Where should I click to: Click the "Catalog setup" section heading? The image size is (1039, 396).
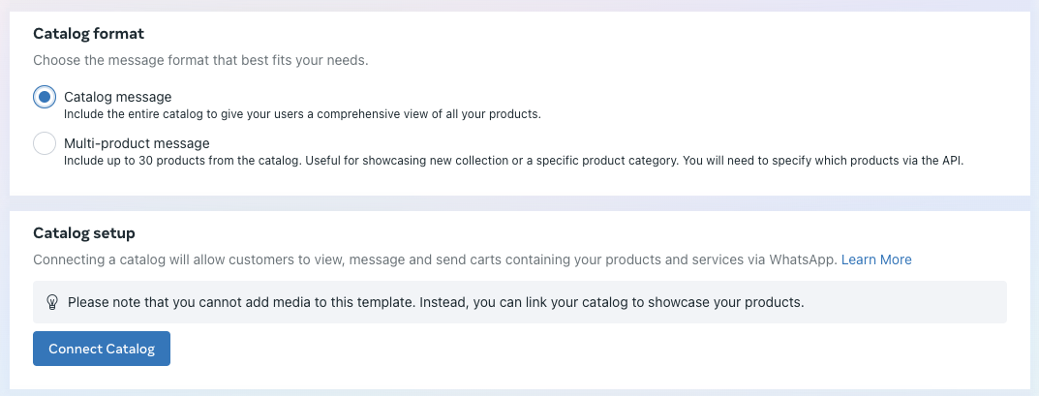pos(84,233)
